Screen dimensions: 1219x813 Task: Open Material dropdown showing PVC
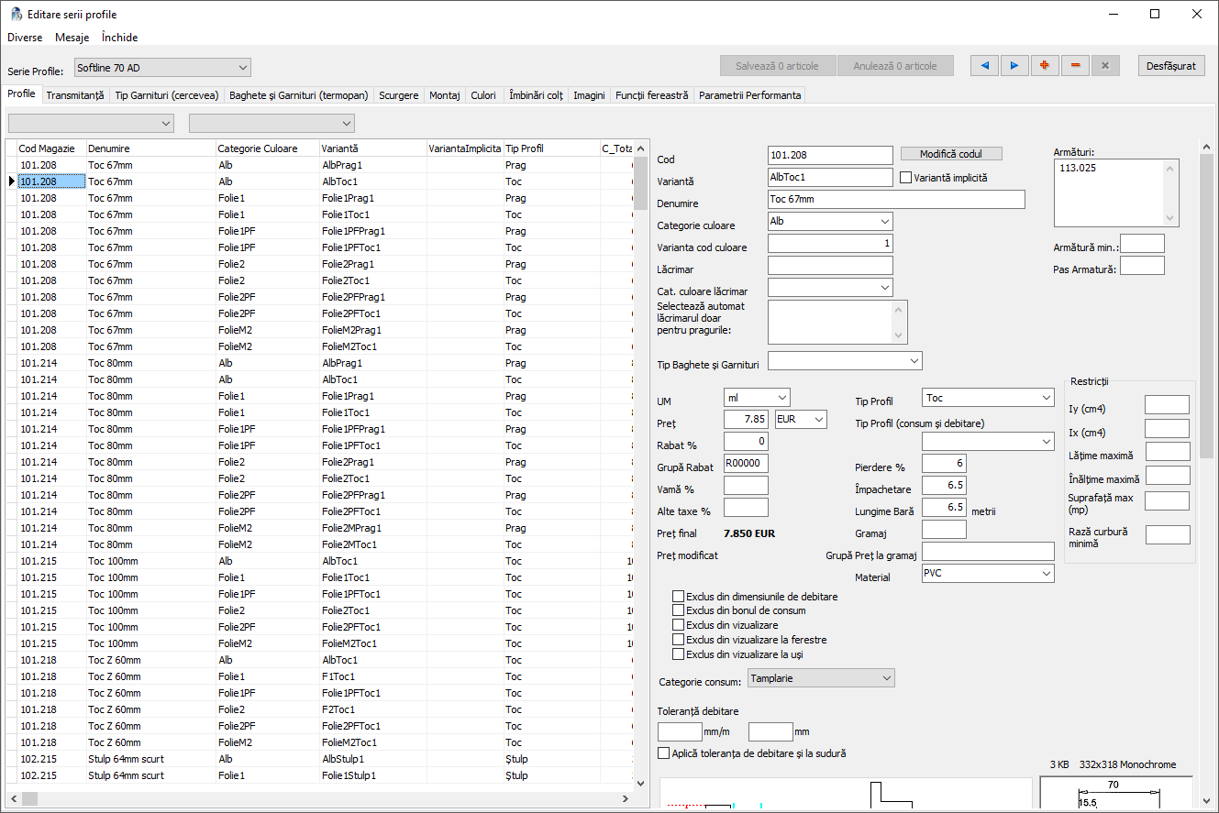[988, 573]
